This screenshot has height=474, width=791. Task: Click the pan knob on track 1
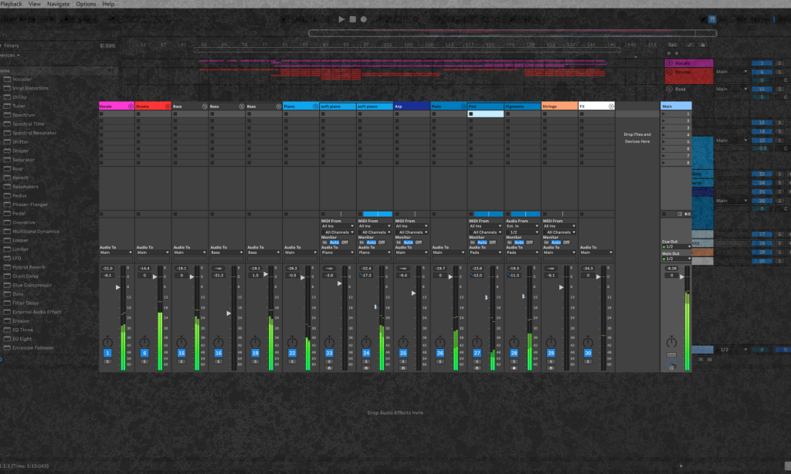click(107, 341)
